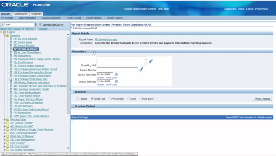Click the report icon for AP: Invoice Aging
This screenshot has height=156, width=276.
[11, 42]
